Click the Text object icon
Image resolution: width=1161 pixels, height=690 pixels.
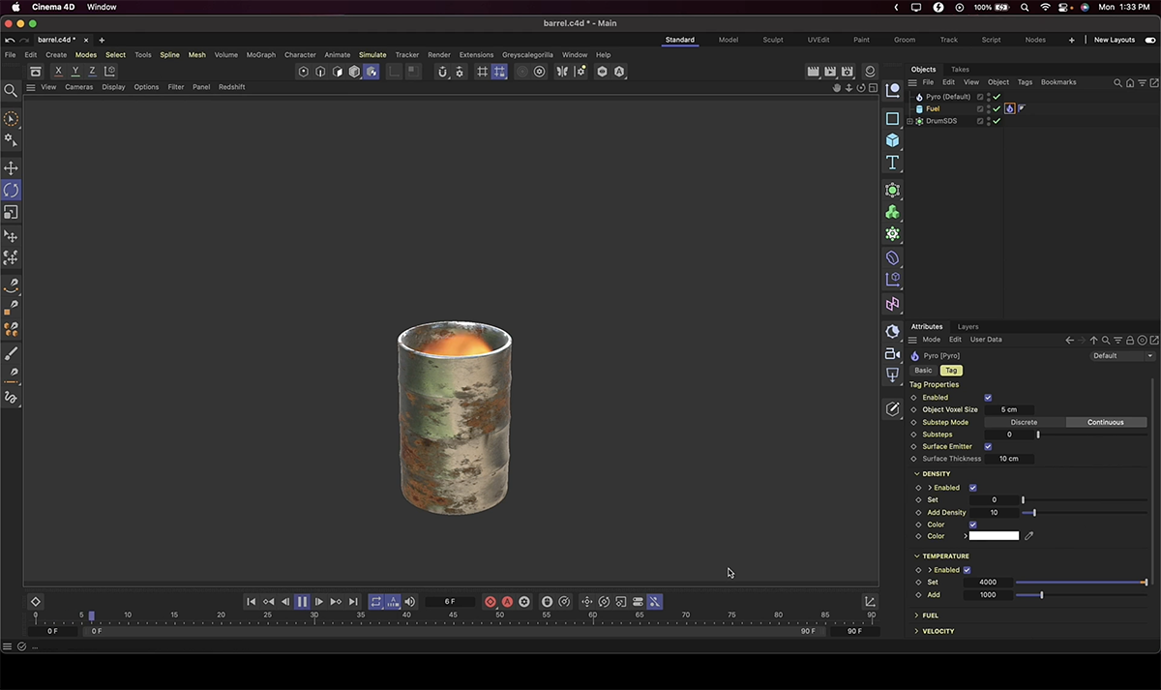click(x=892, y=163)
